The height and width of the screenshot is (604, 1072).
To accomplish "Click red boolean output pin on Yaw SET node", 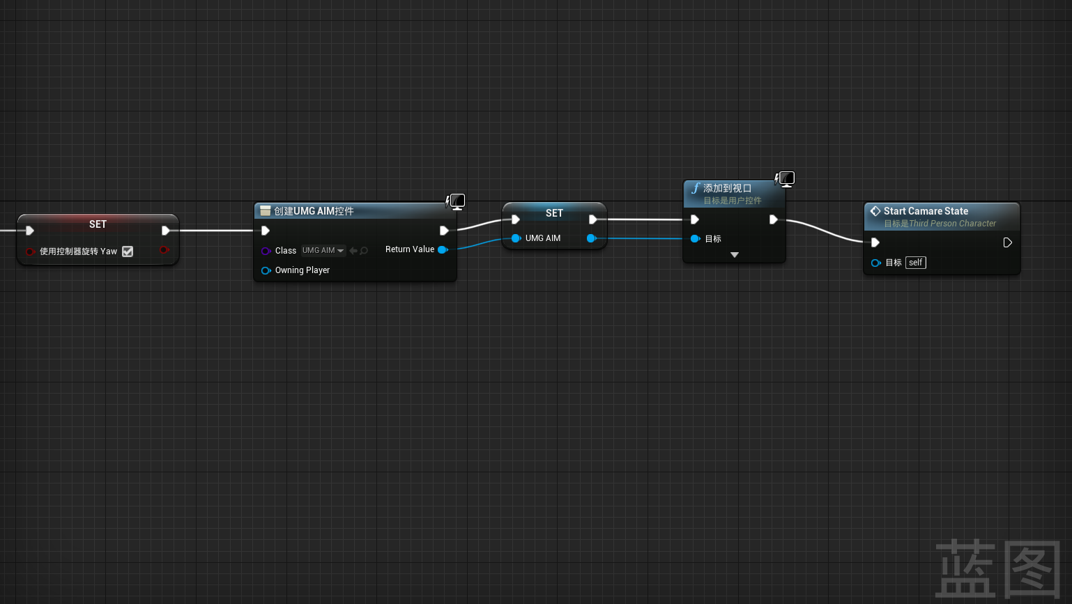I will pyautogui.click(x=164, y=250).
